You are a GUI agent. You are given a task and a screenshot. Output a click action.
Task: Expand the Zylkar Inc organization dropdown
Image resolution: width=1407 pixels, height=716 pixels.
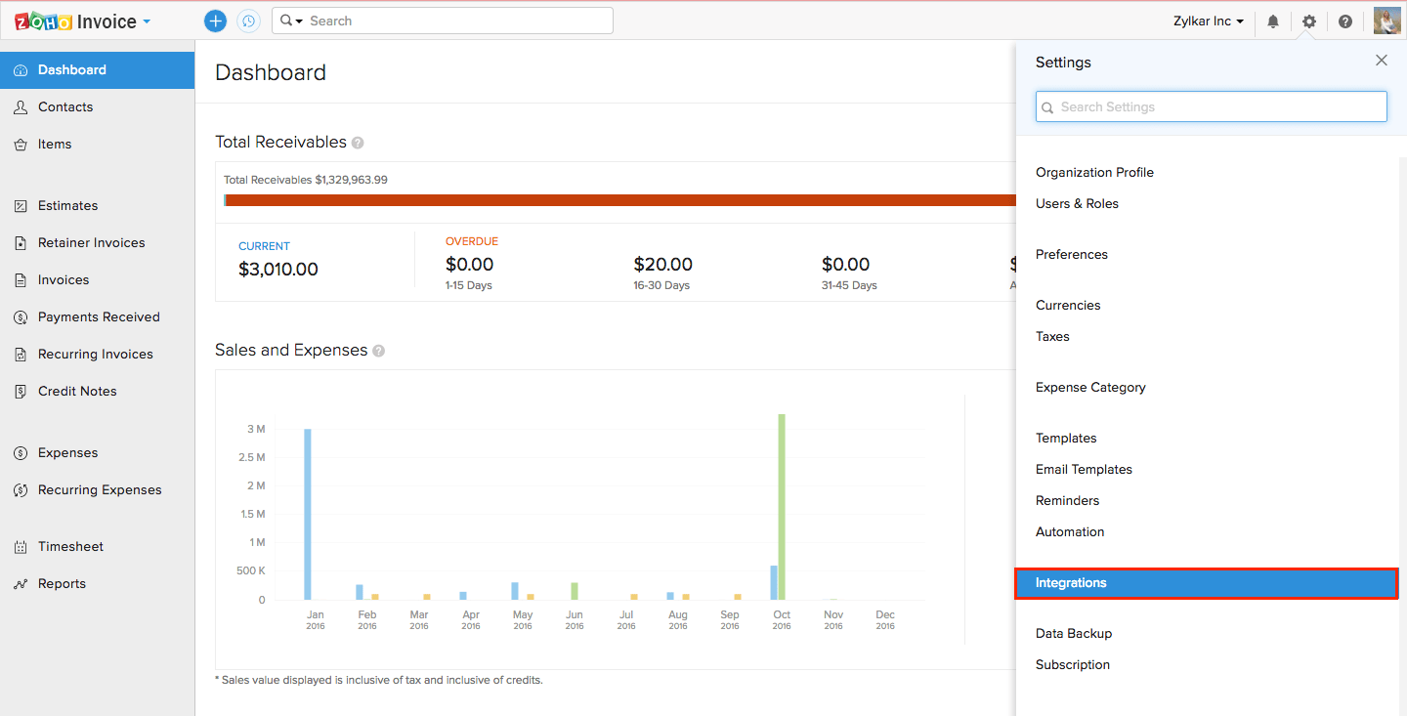point(1209,21)
